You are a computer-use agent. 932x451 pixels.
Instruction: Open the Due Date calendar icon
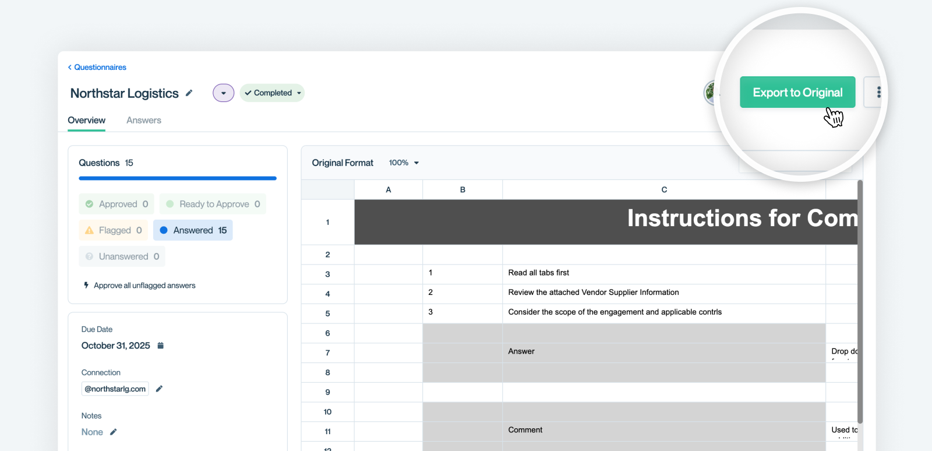[161, 346]
